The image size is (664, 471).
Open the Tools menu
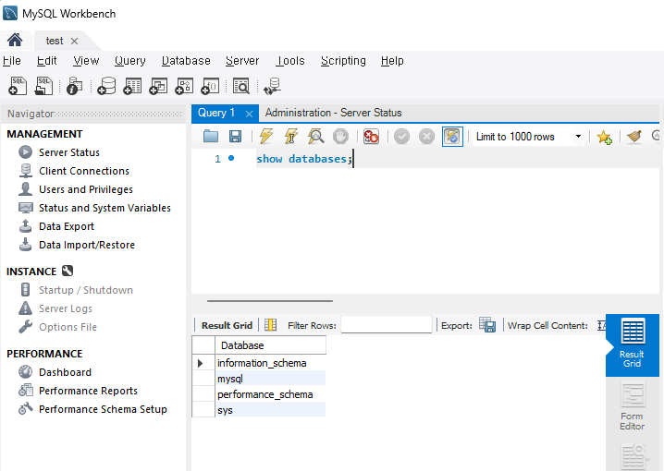(290, 61)
